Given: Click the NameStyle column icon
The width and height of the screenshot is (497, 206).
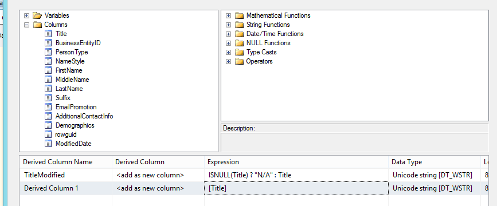Looking at the screenshot, I should (48, 61).
